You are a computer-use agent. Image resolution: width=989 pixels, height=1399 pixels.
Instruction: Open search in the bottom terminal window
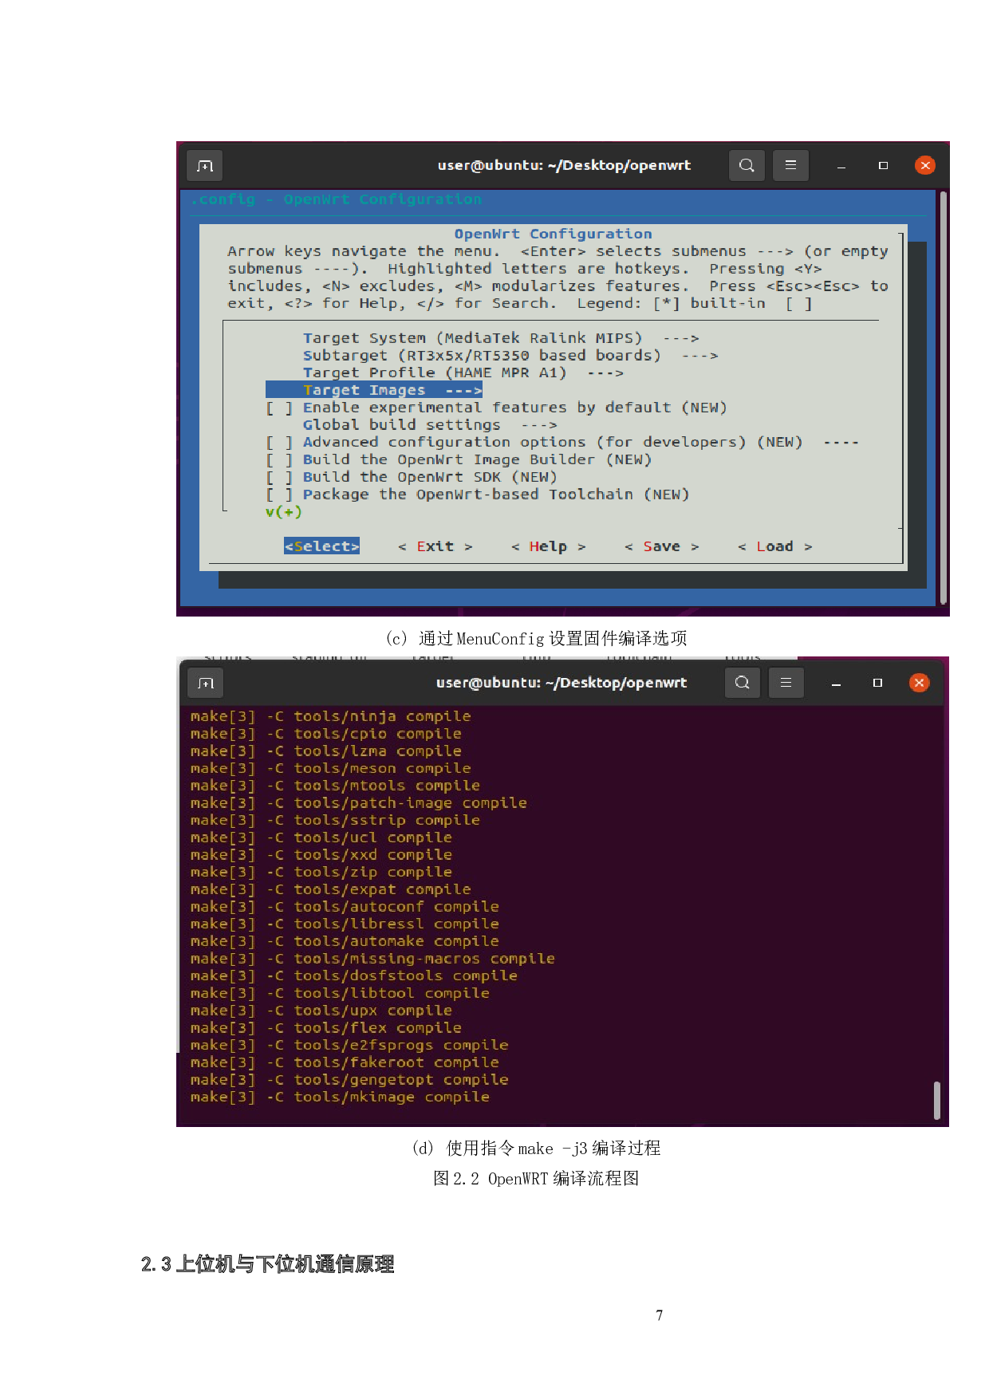[742, 683]
